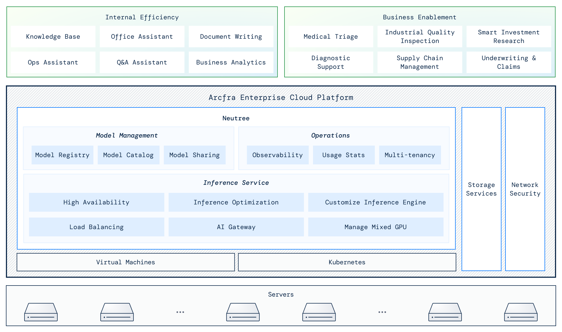Open the Model Management section
The image size is (562, 332).
coord(127,135)
